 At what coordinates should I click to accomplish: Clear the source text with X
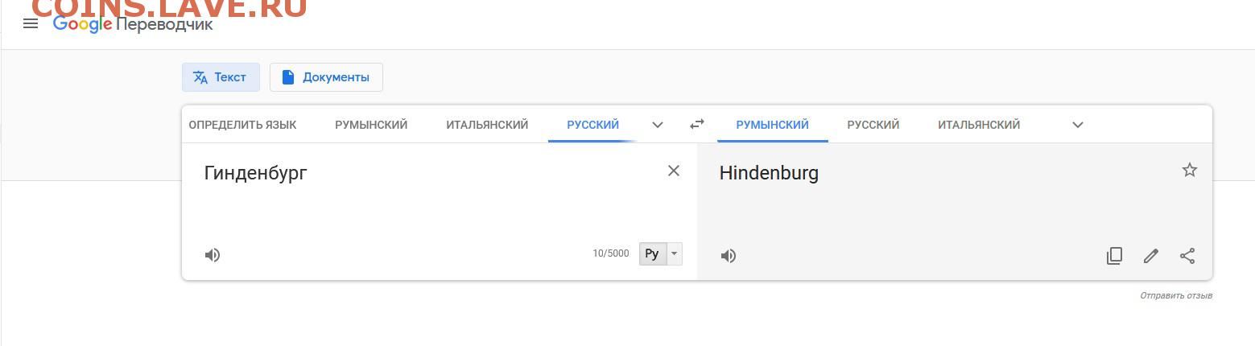pos(674,171)
